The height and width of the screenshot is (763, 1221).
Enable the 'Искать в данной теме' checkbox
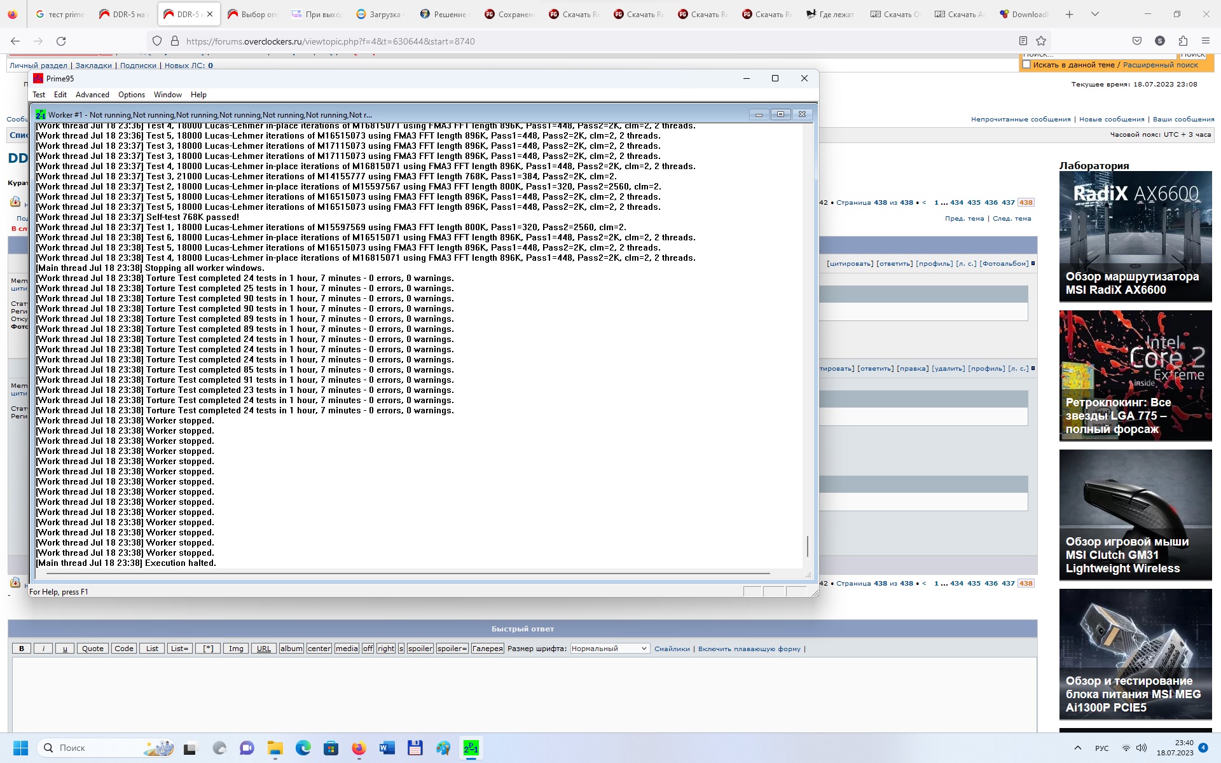tap(1026, 65)
